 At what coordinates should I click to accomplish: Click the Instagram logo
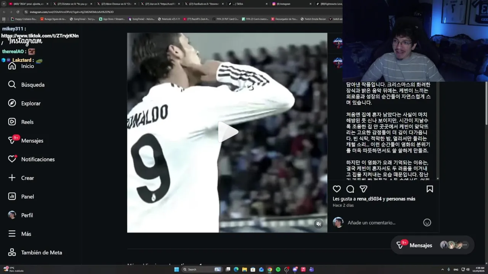25,41
